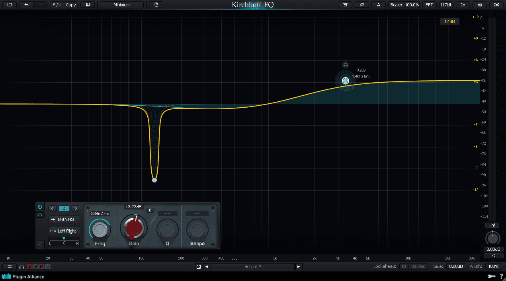Click the Shape value field
This screenshot has height=281, width=506.
pyautogui.click(x=197, y=213)
